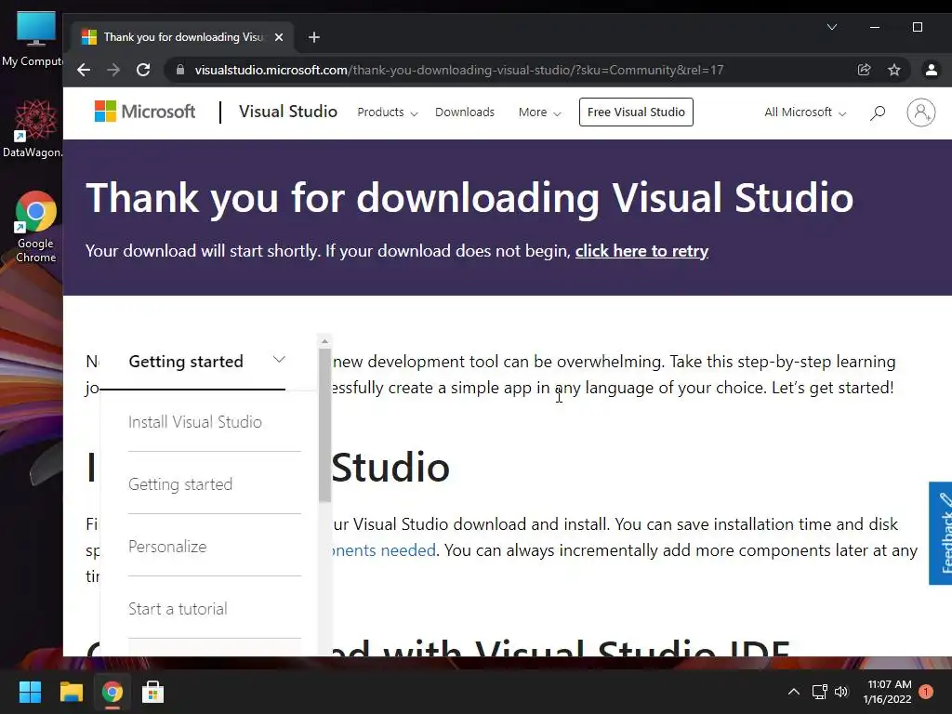Open the Downloads nav link
The width and height of the screenshot is (952, 714).
pos(465,112)
